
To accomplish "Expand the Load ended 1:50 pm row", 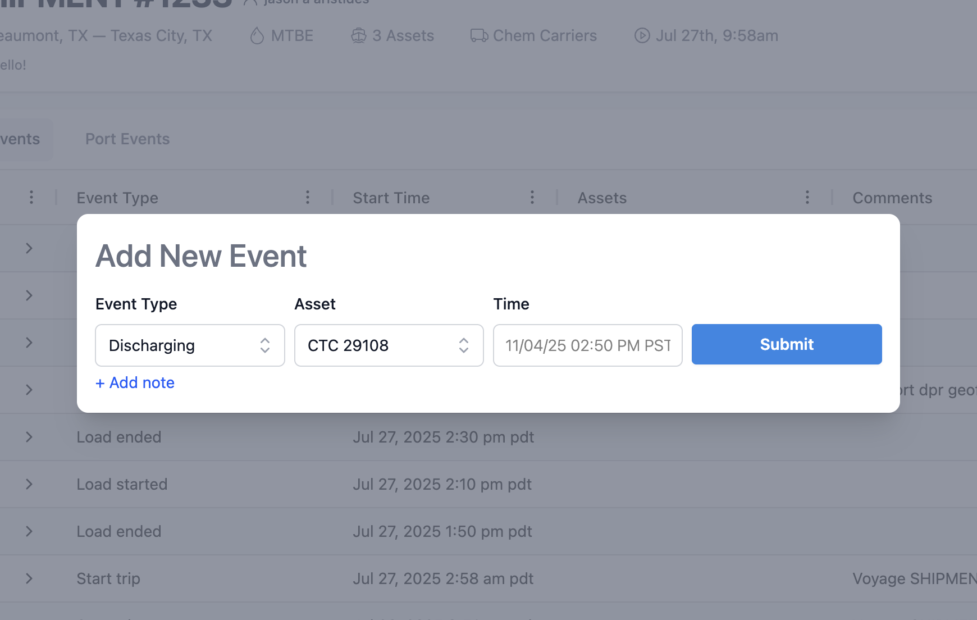I will pyautogui.click(x=29, y=531).
